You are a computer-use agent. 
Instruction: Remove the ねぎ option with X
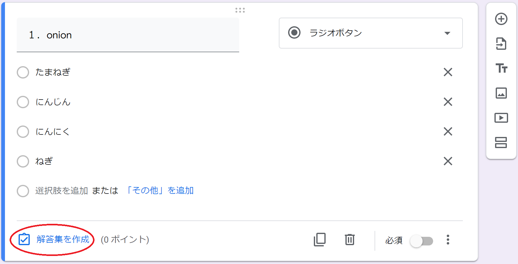[448, 161]
